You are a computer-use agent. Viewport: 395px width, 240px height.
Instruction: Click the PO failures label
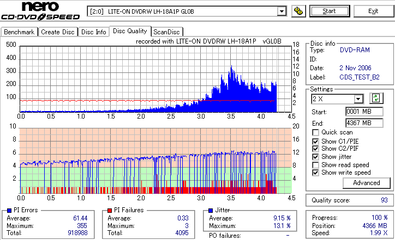coord(225,236)
